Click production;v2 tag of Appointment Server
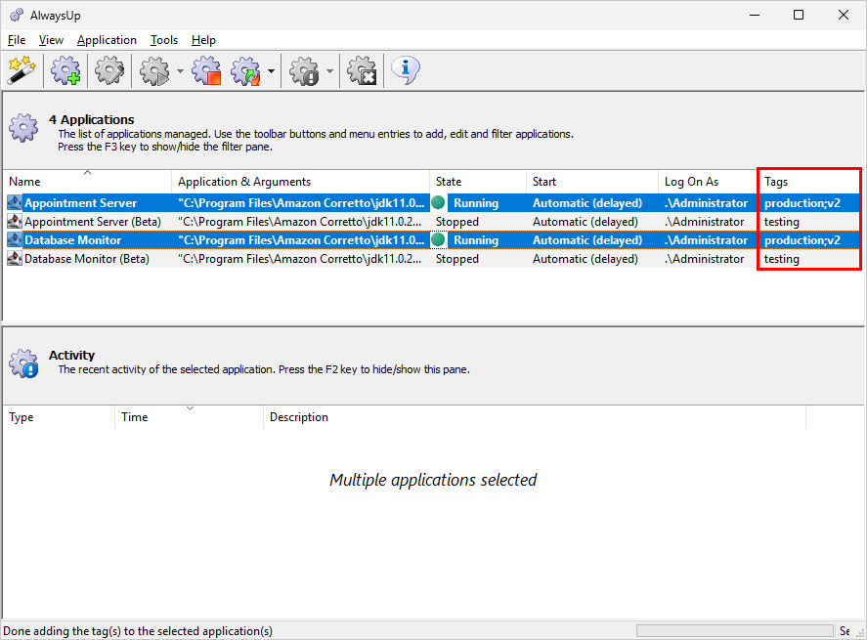 click(802, 203)
